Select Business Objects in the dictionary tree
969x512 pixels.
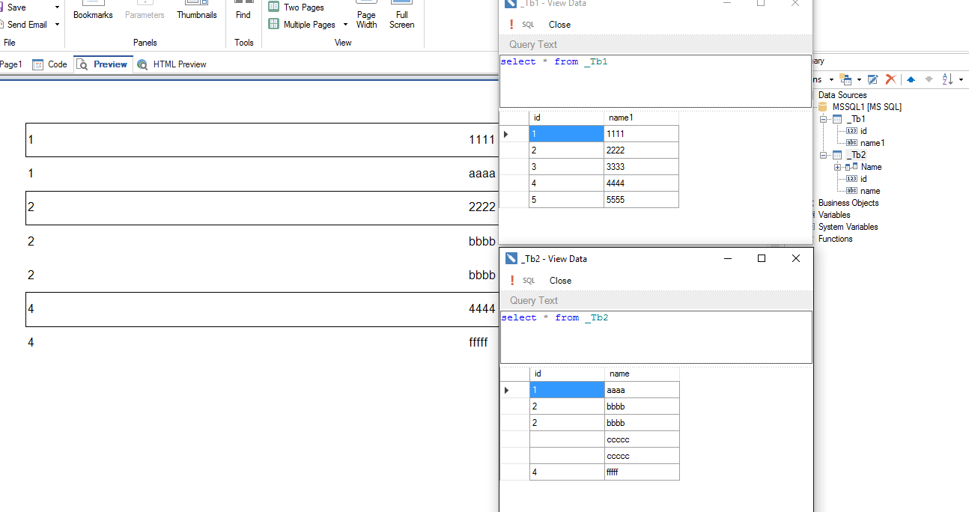(x=848, y=203)
